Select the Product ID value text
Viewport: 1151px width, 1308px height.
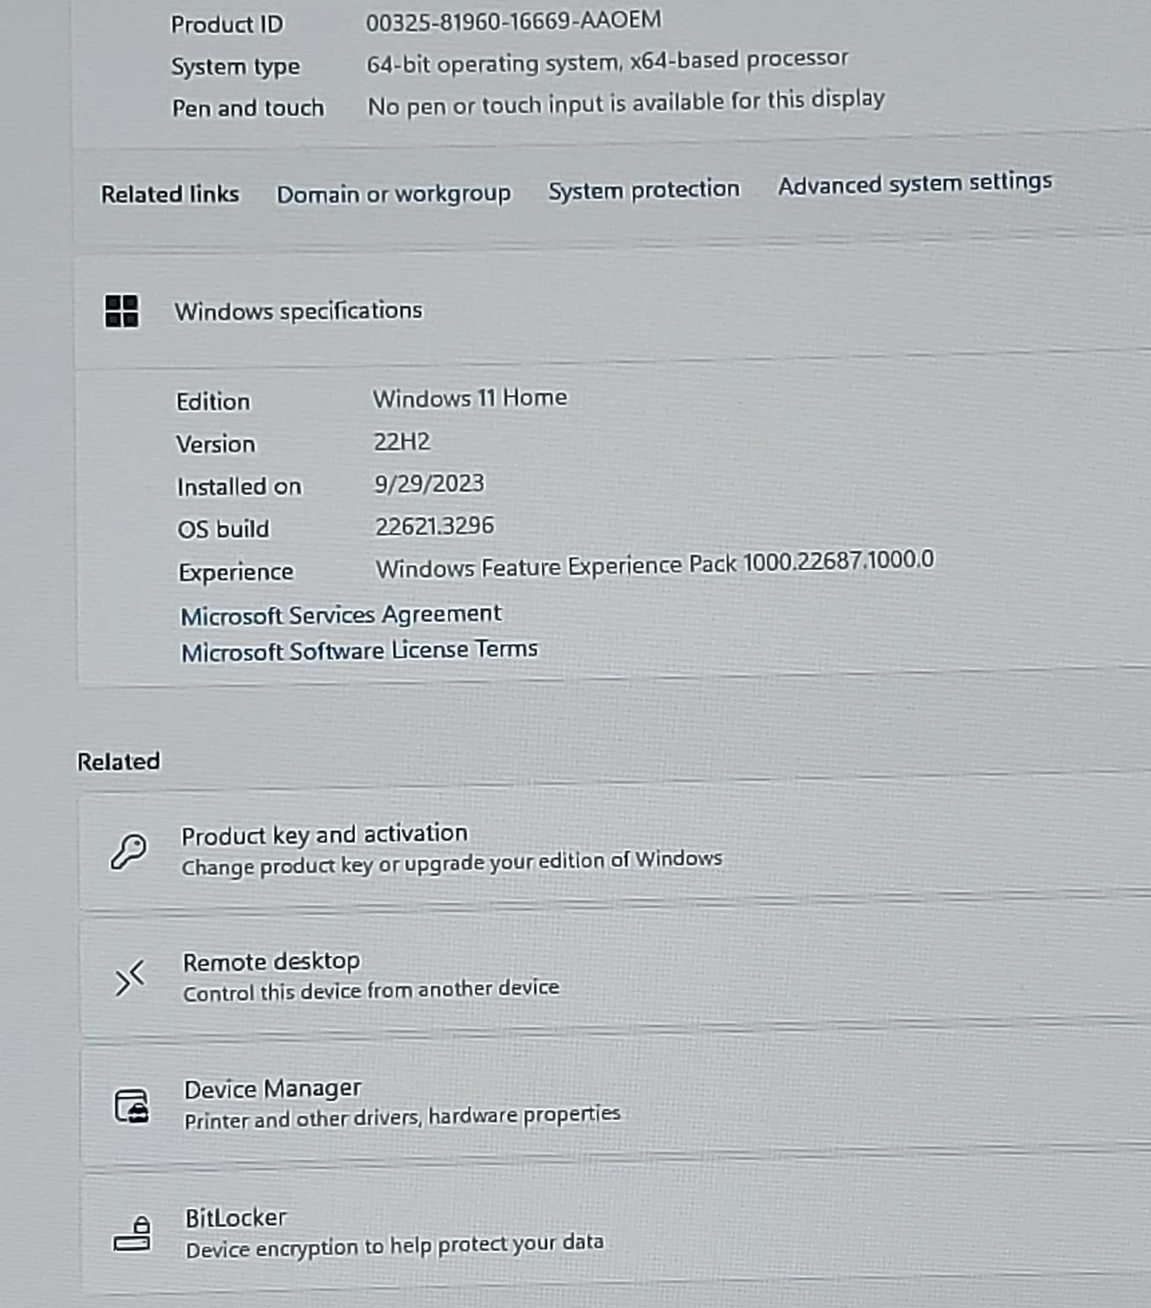(x=513, y=20)
